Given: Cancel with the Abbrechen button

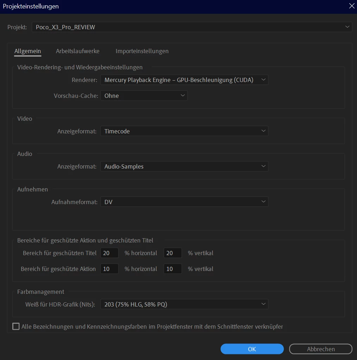Looking at the screenshot, I should 321,349.
